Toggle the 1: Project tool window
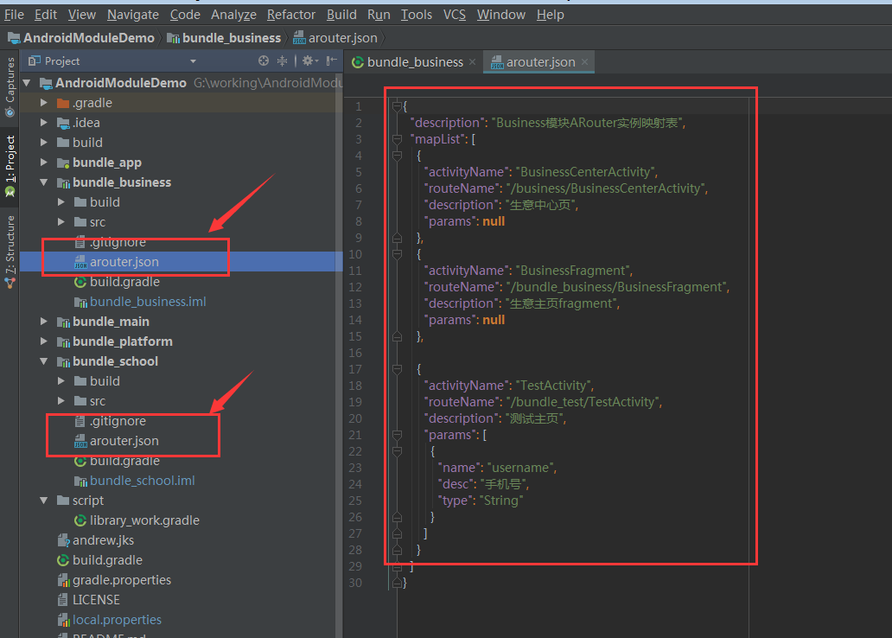The width and height of the screenshot is (892, 638). click(x=10, y=166)
